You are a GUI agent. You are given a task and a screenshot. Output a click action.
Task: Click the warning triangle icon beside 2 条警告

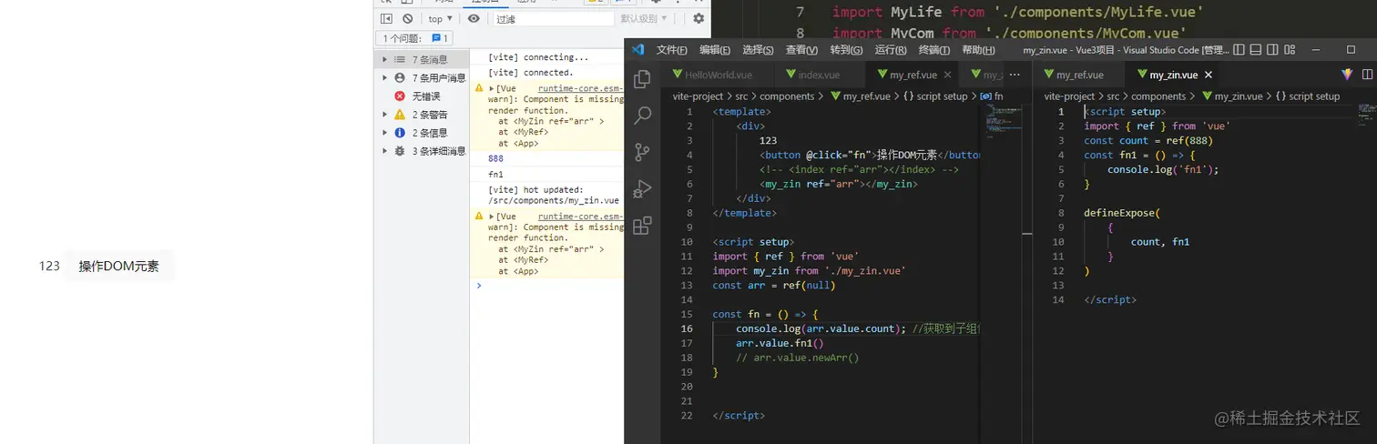pos(399,115)
